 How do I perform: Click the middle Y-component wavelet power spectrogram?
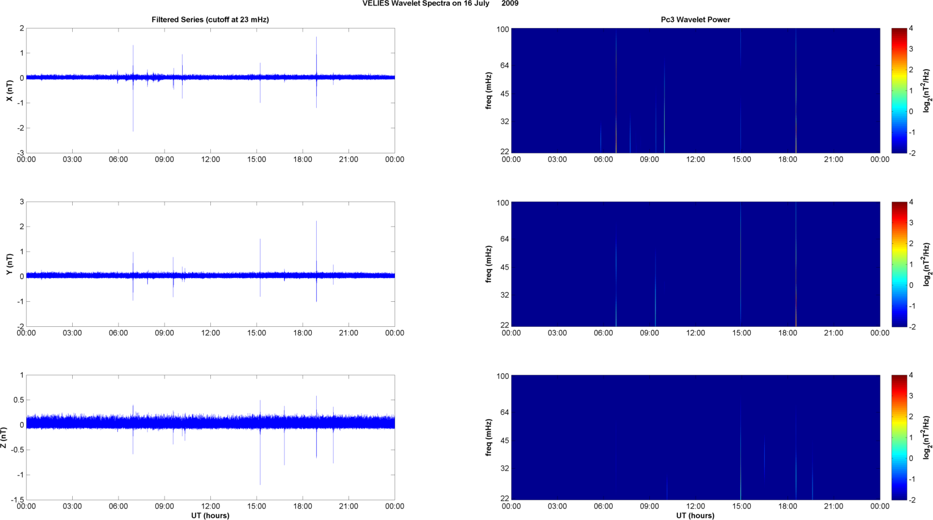695,264
